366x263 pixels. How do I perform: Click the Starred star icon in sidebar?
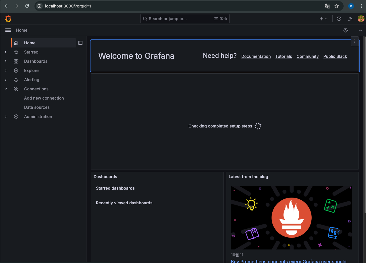pos(16,52)
